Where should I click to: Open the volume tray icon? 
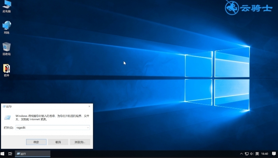pyautogui.click(x=252, y=154)
